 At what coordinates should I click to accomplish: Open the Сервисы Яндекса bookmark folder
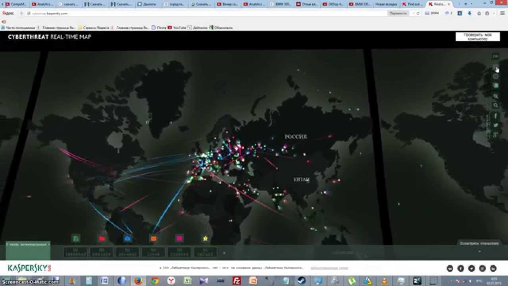coord(94,28)
